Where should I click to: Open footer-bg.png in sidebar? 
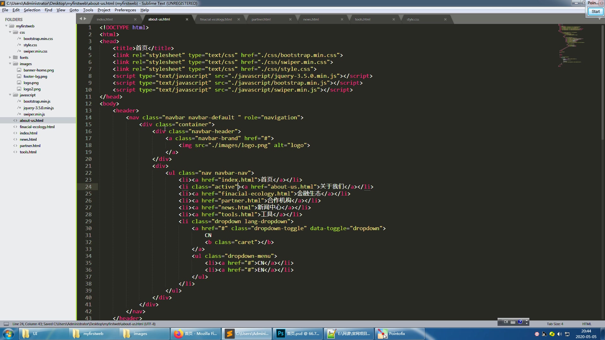pos(35,76)
